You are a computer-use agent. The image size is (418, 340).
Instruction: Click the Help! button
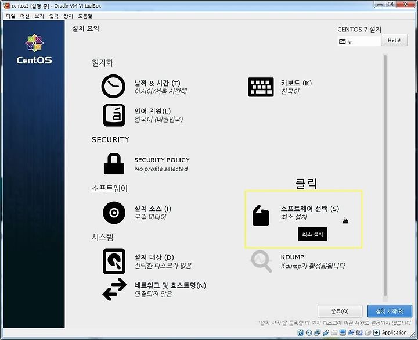[x=394, y=40]
